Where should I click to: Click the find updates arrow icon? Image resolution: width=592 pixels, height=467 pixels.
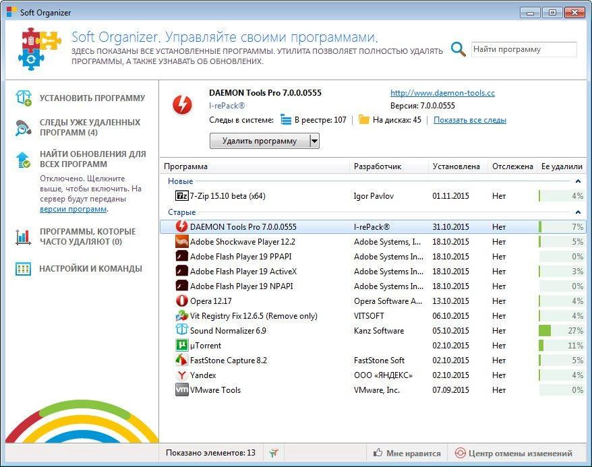24,160
